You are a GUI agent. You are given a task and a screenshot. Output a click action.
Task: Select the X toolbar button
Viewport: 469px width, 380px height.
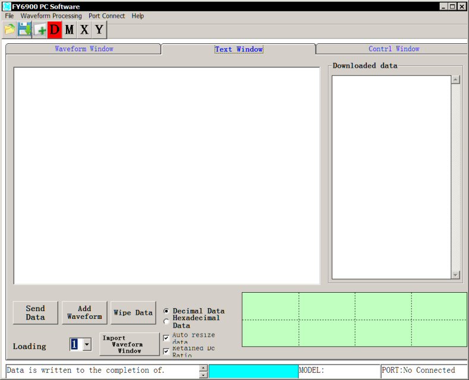point(84,30)
